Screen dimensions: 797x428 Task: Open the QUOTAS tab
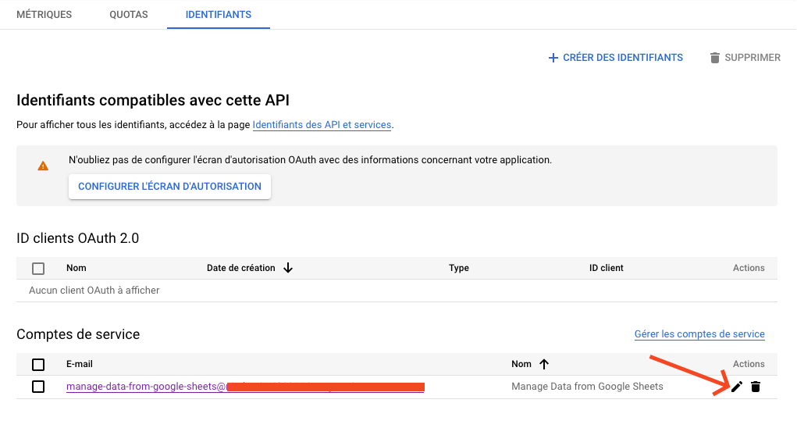tap(129, 15)
